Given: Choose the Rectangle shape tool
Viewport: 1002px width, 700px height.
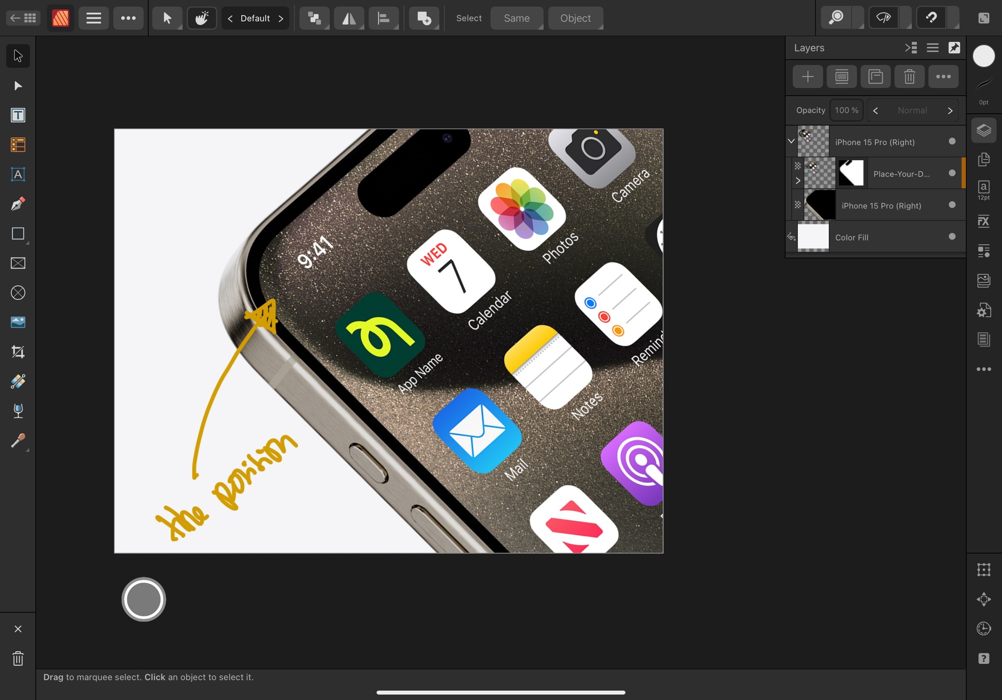Looking at the screenshot, I should click(18, 233).
